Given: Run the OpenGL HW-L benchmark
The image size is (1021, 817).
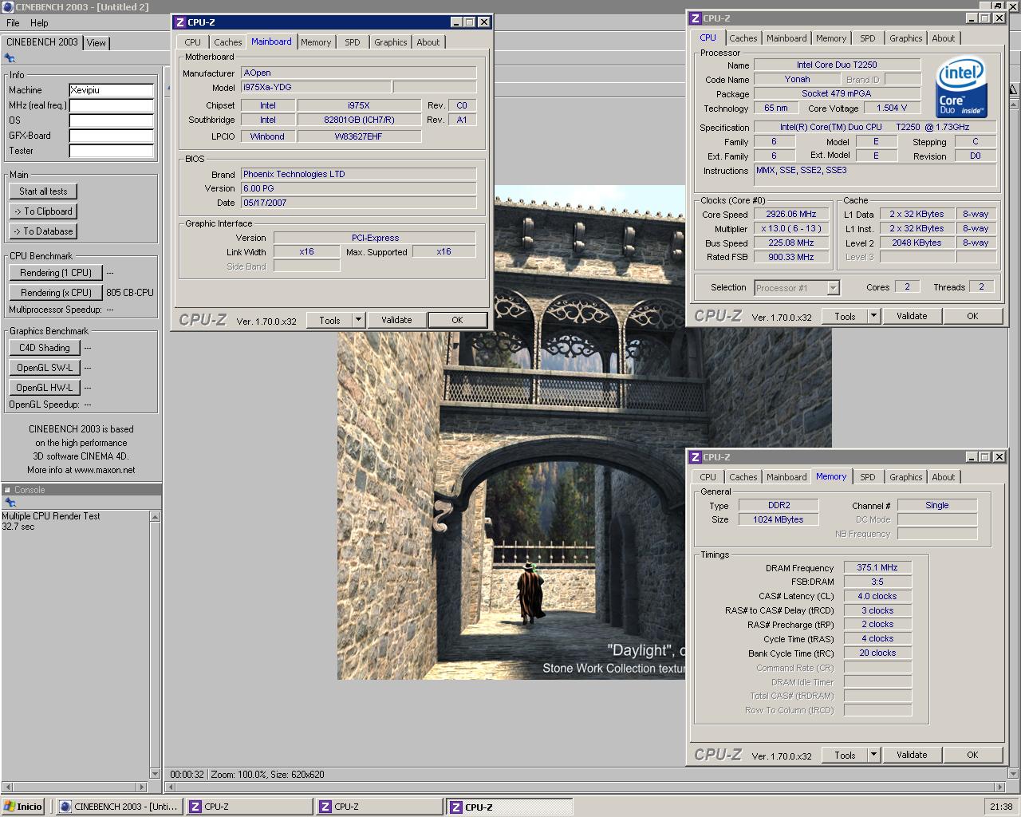Looking at the screenshot, I should point(45,388).
